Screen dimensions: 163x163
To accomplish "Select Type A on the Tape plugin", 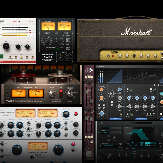I will (61, 91).
